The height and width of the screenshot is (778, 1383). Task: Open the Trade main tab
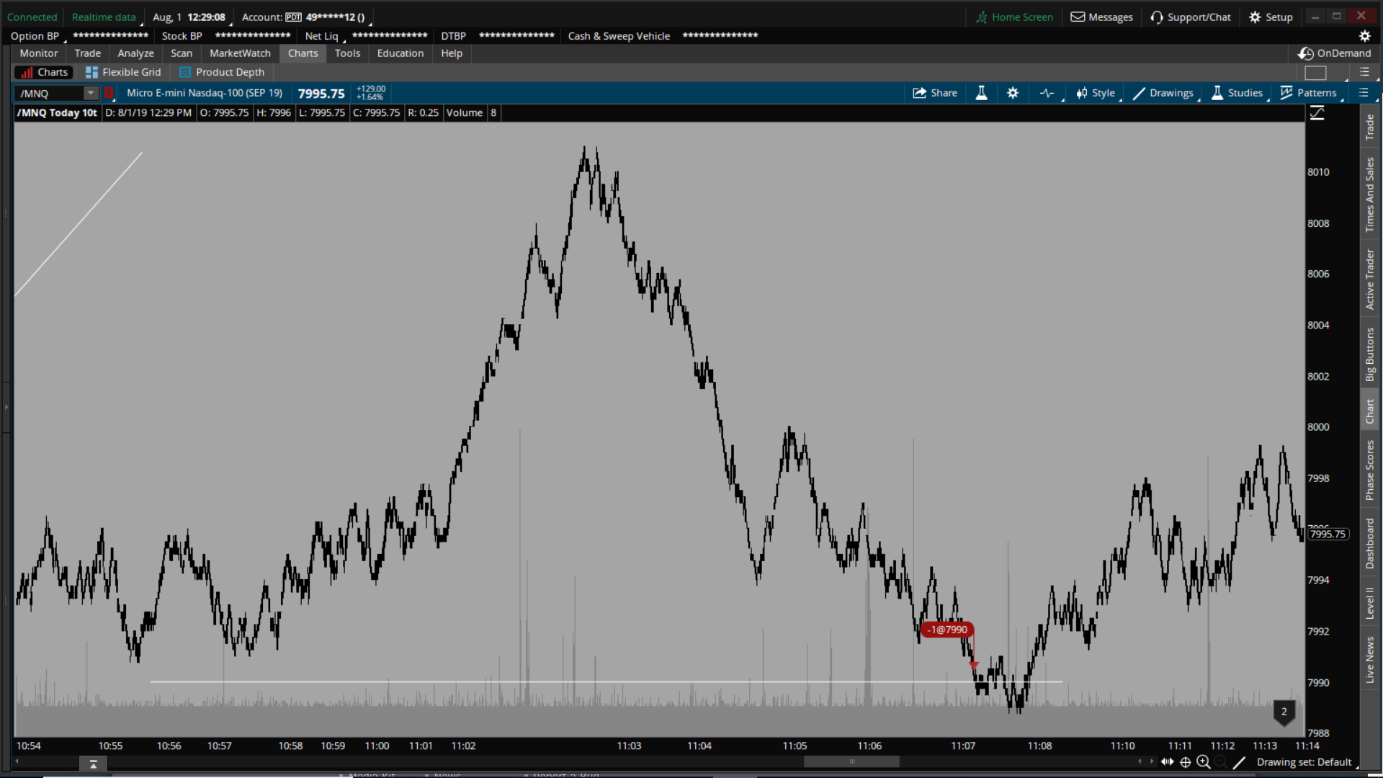88,53
